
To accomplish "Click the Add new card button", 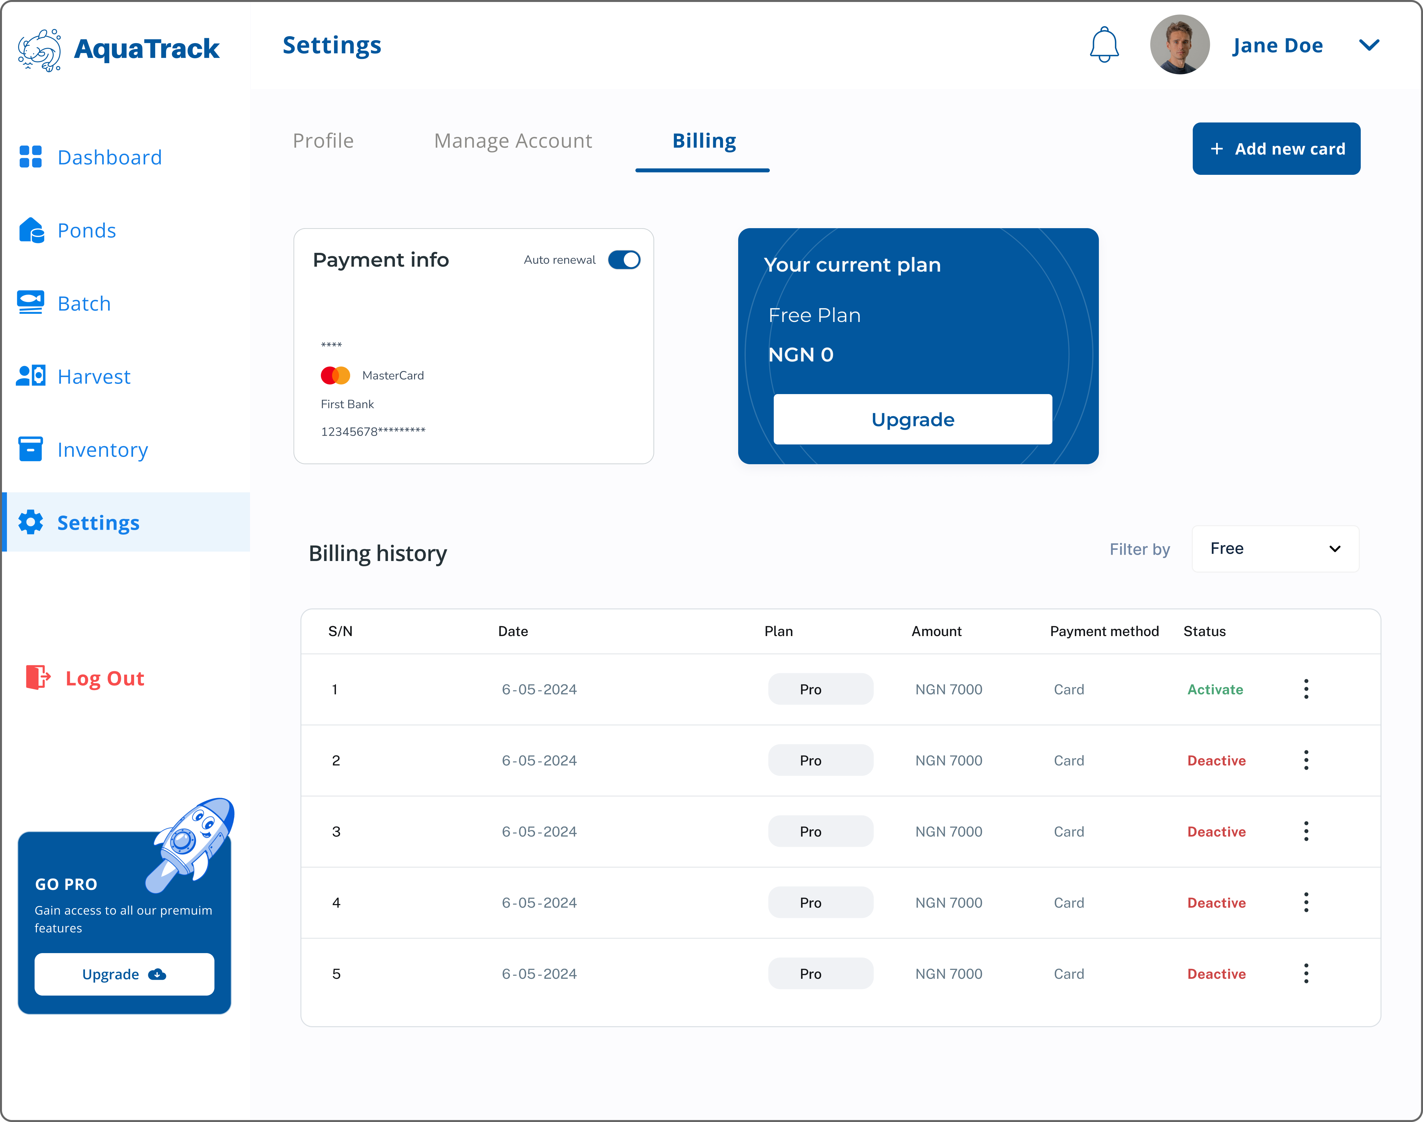I will 1276,148.
